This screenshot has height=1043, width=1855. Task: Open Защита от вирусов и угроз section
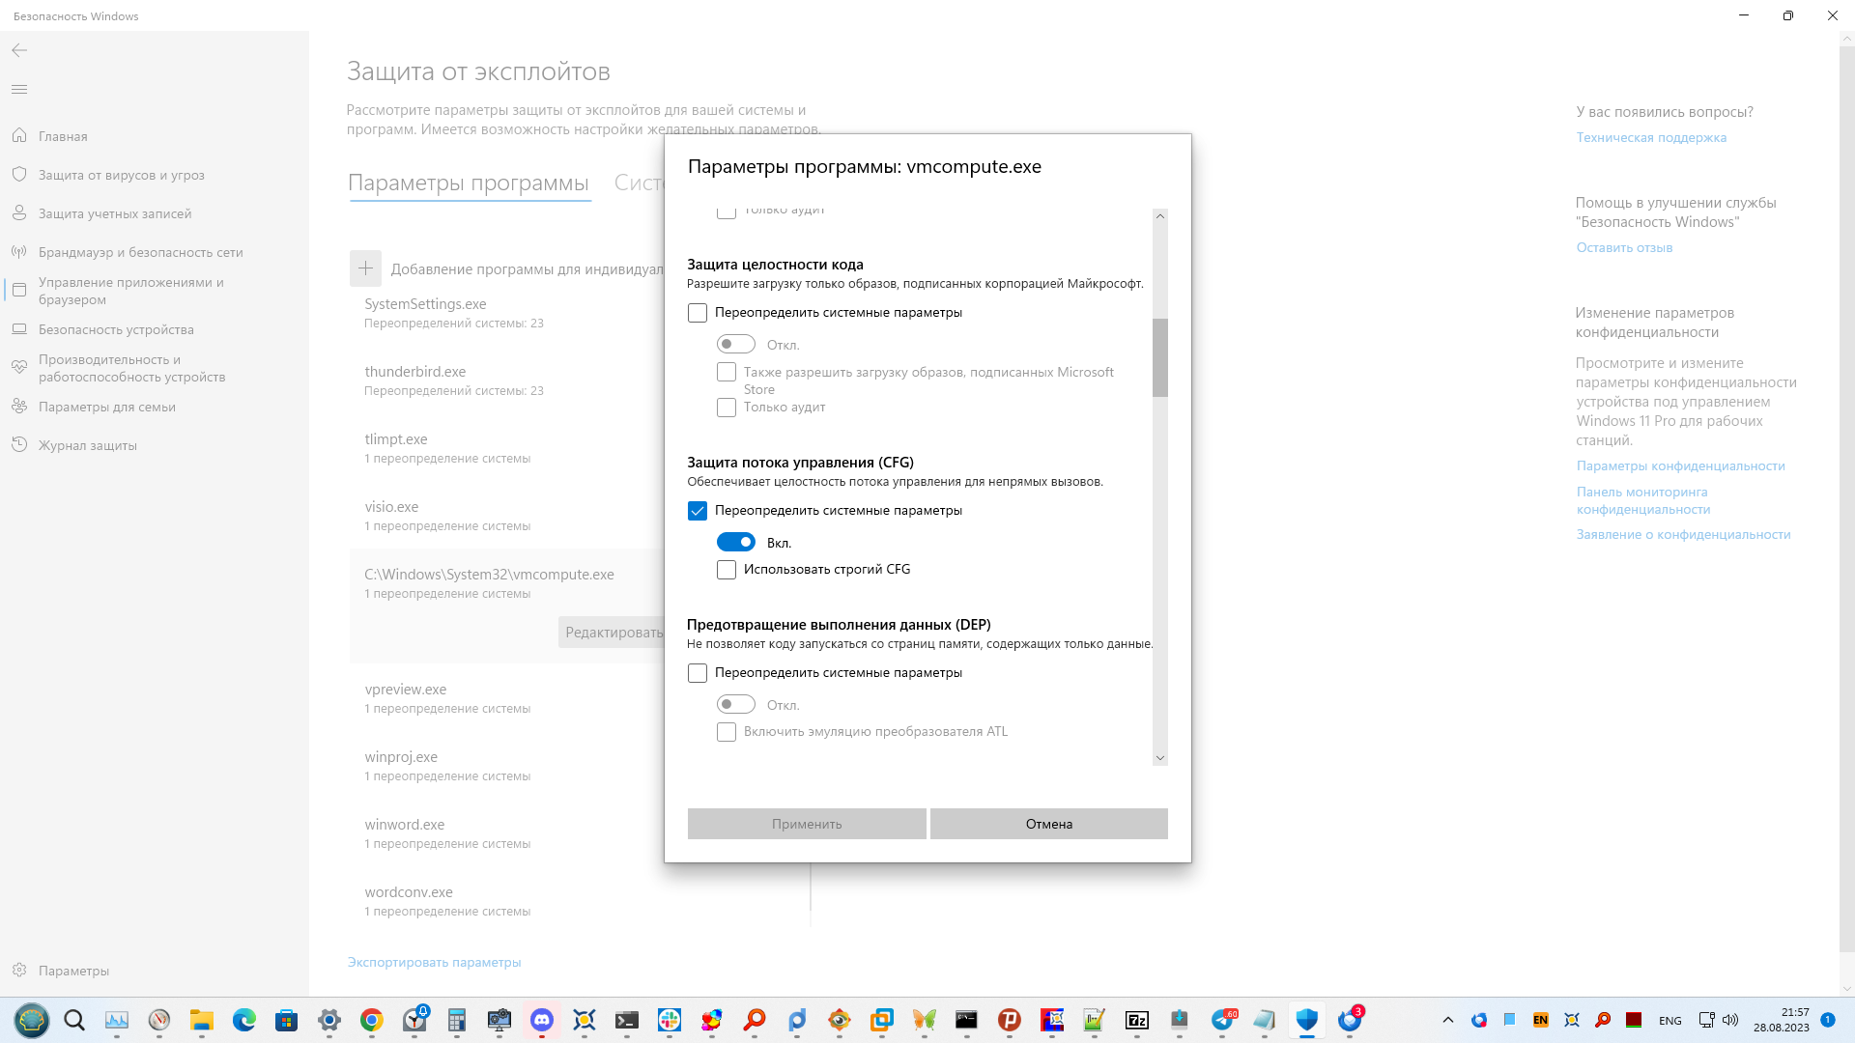click(x=121, y=175)
